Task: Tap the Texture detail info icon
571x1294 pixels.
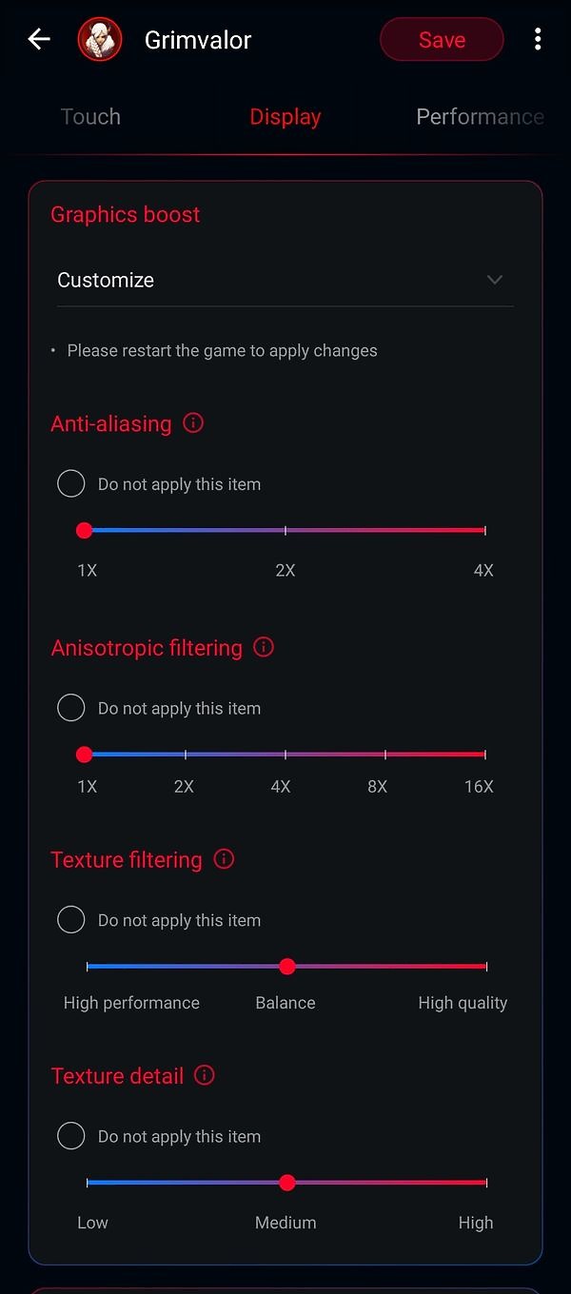Action: 205,1075
